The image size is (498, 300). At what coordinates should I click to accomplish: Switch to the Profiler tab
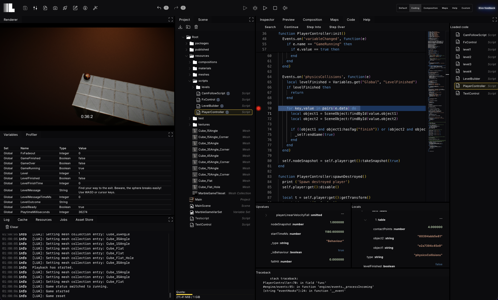click(31, 134)
